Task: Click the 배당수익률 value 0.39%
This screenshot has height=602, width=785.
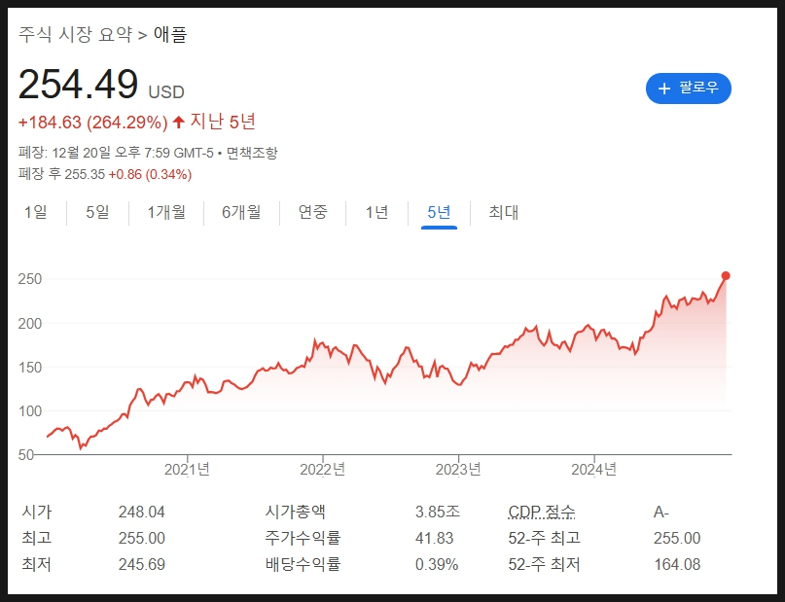Action: 437,564
